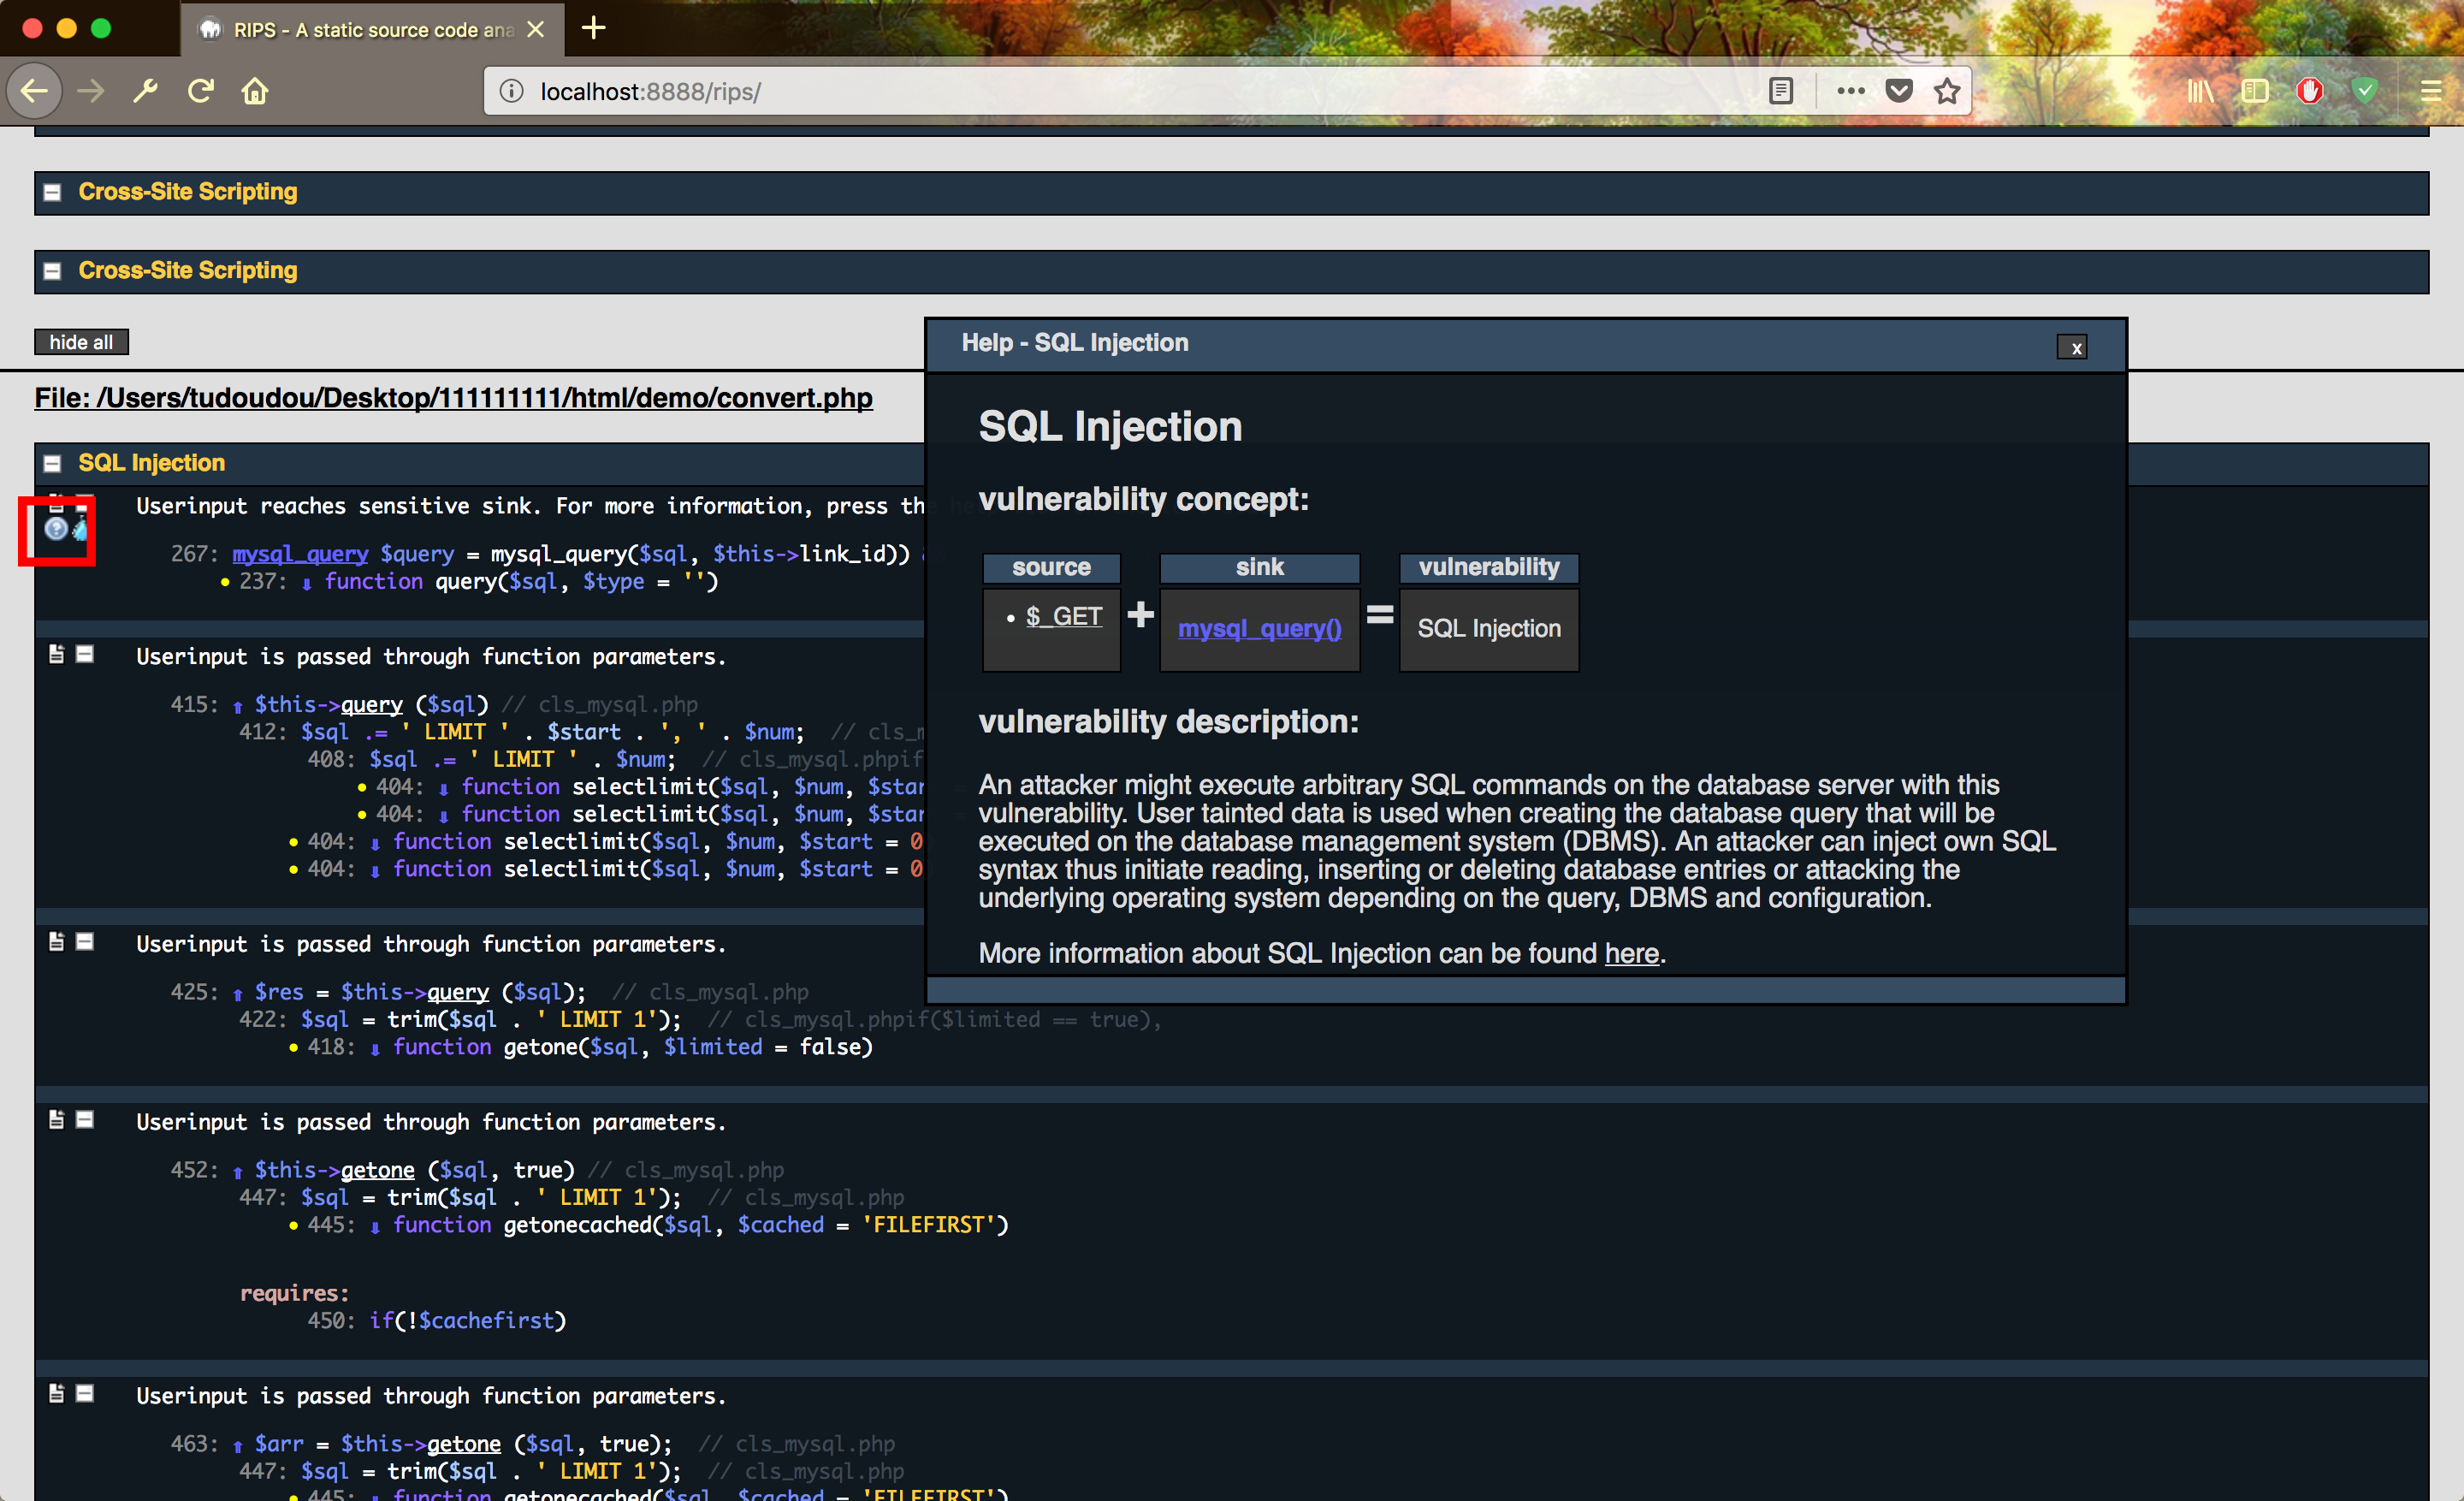Open the Firefox library icon
The width and height of the screenshot is (2464, 1501).
pos(2199,91)
